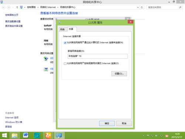Image resolution: width=185 pixels, height=139 pixels.
Task: Click 网络和 Internet breadcrumb
Action: tap(48, 7)
